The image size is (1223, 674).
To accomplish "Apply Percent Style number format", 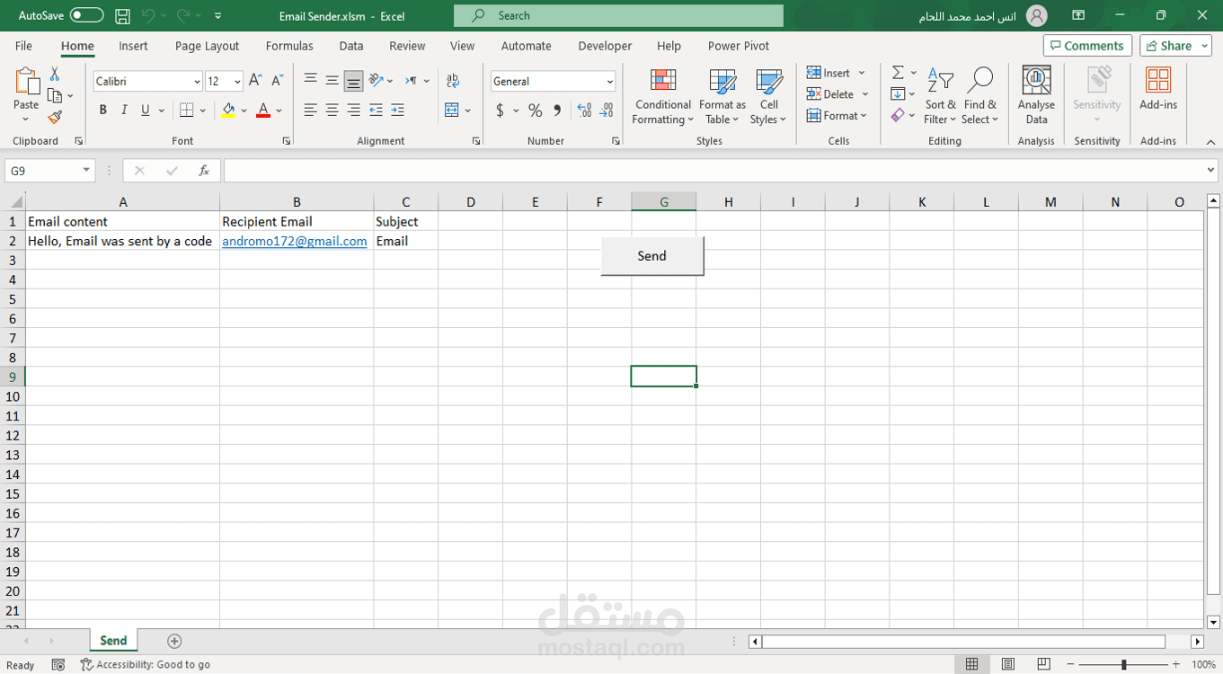I will 534,110.
